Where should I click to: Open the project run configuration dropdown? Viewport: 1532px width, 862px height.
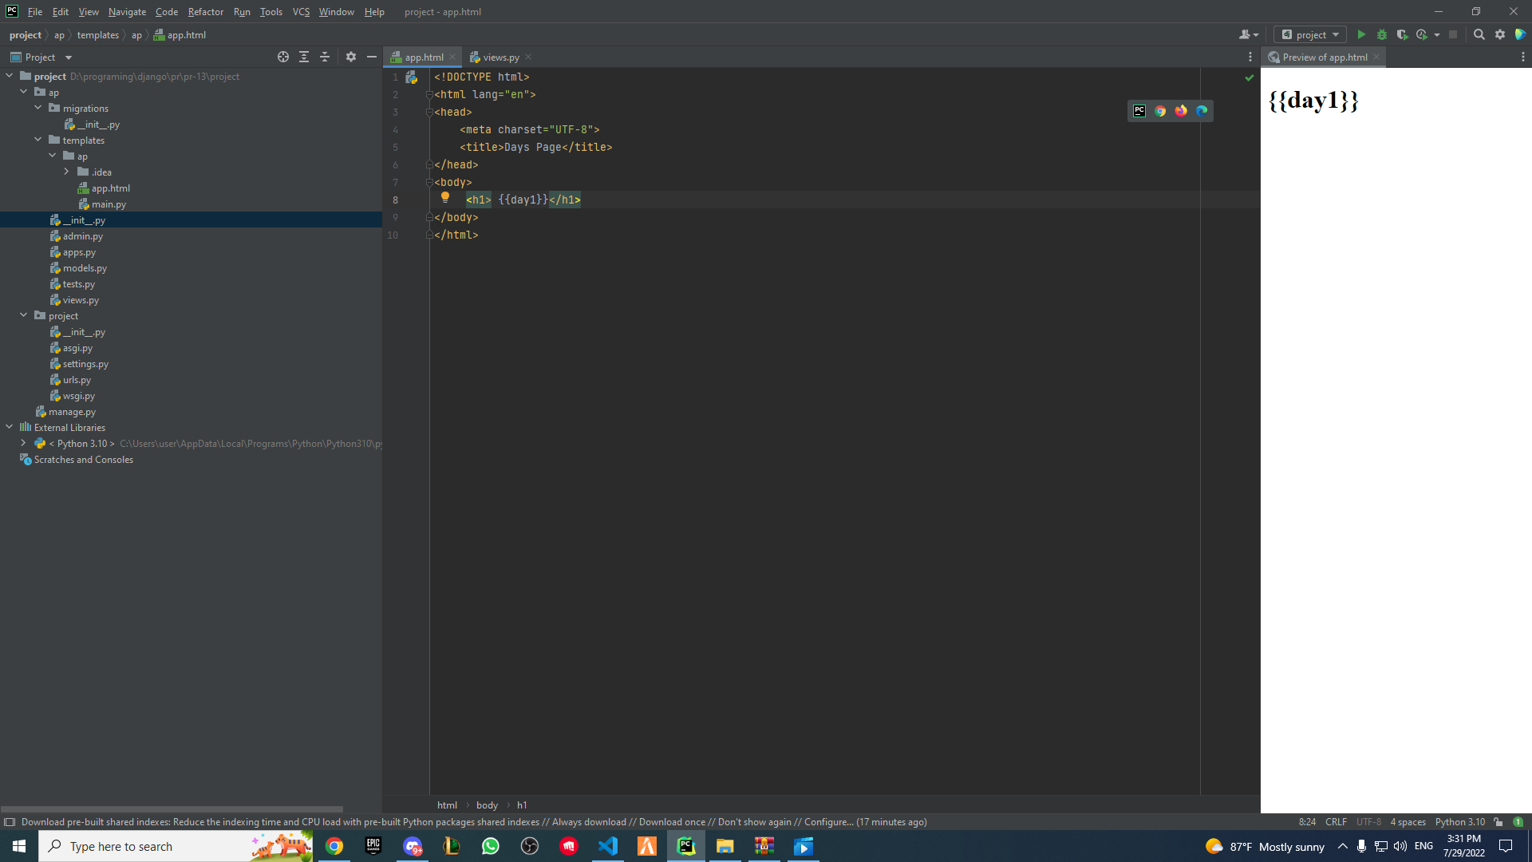click(1310, 34)
